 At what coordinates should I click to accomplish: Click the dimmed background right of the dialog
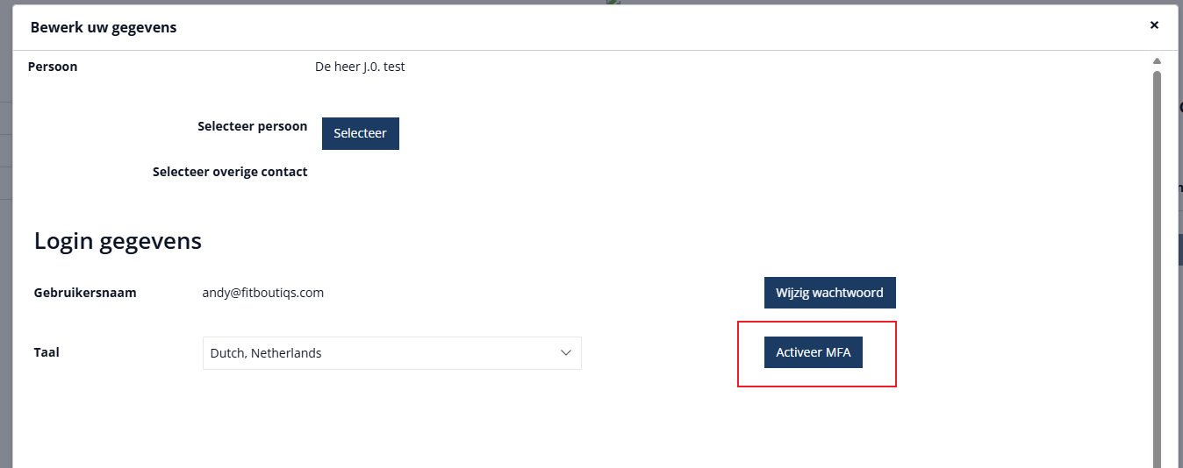click(x=1177, y=351)
